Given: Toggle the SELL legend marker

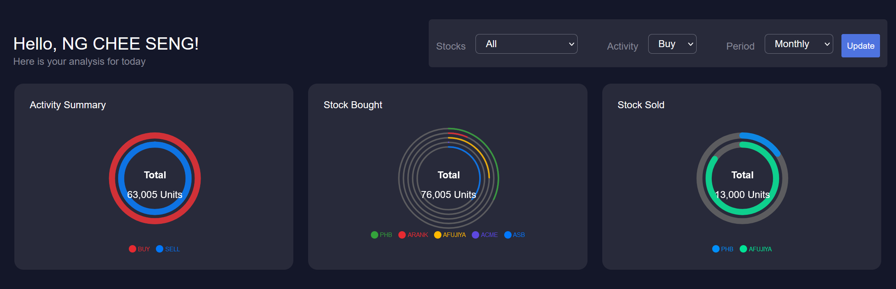Looking at the screenshot, I should point(160,249).
